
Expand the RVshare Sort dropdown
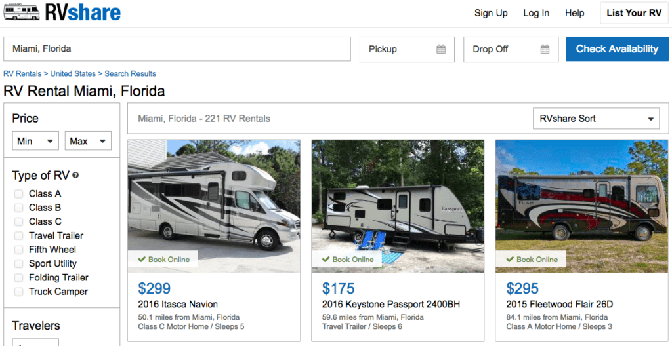(596, 119)
